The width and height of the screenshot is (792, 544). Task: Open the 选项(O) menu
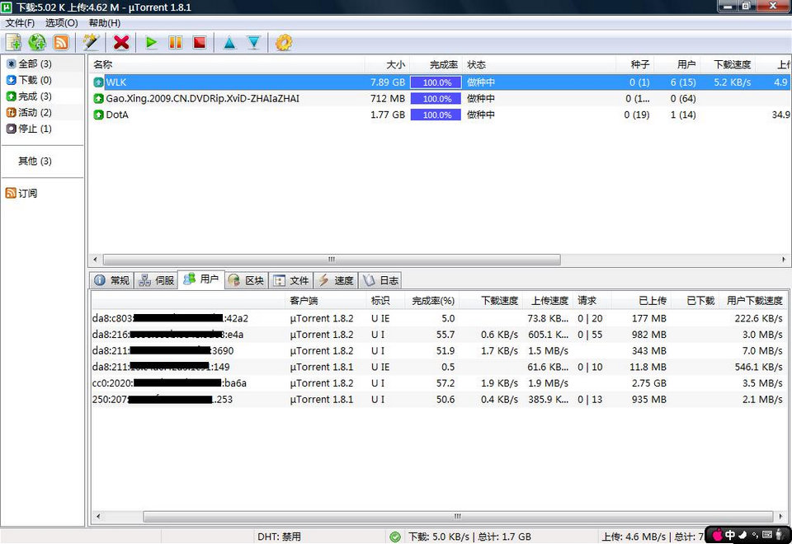point(62,23)
